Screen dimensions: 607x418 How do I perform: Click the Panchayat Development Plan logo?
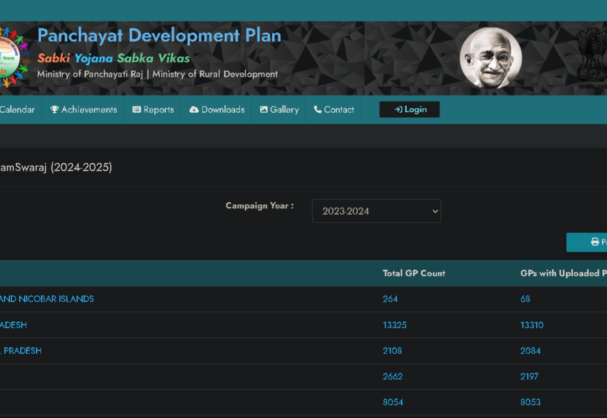point(14,57)
